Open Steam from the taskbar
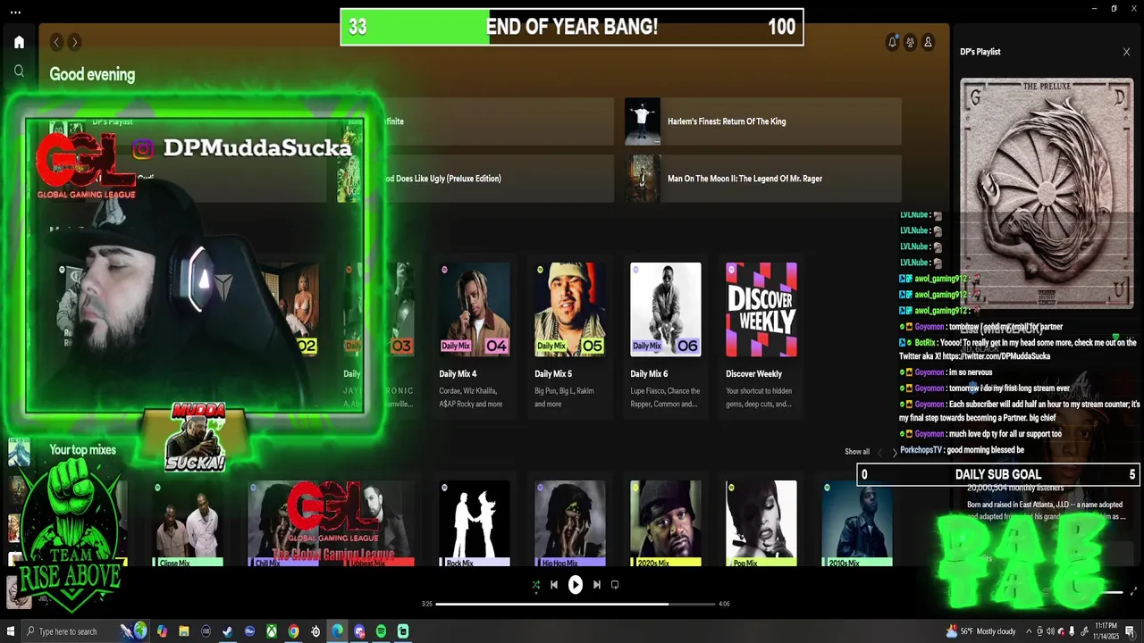This screenshot has width=1144, height=643. (228, 631)
